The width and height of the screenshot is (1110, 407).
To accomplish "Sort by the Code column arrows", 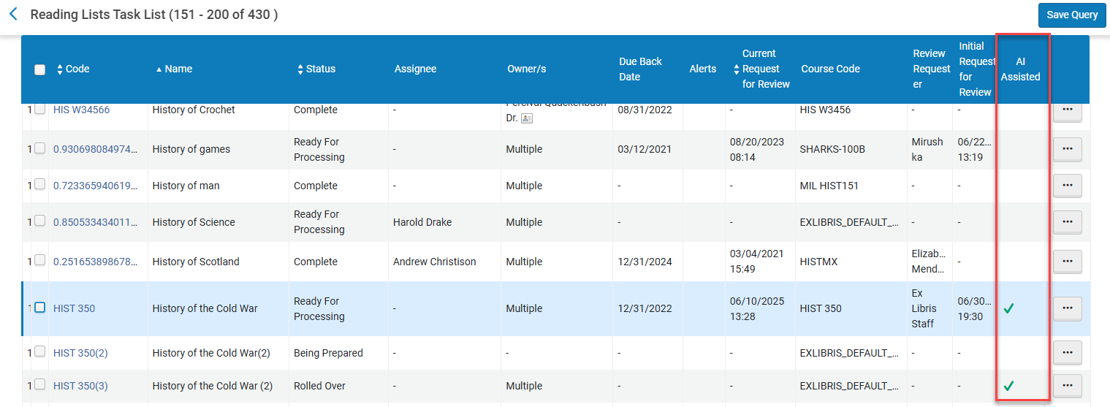I will (x=60, y=69).
